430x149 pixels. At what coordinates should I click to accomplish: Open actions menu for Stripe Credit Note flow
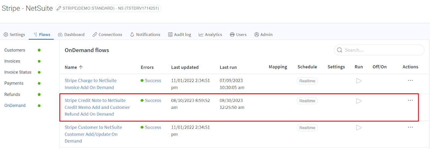(x=410, y=100)
